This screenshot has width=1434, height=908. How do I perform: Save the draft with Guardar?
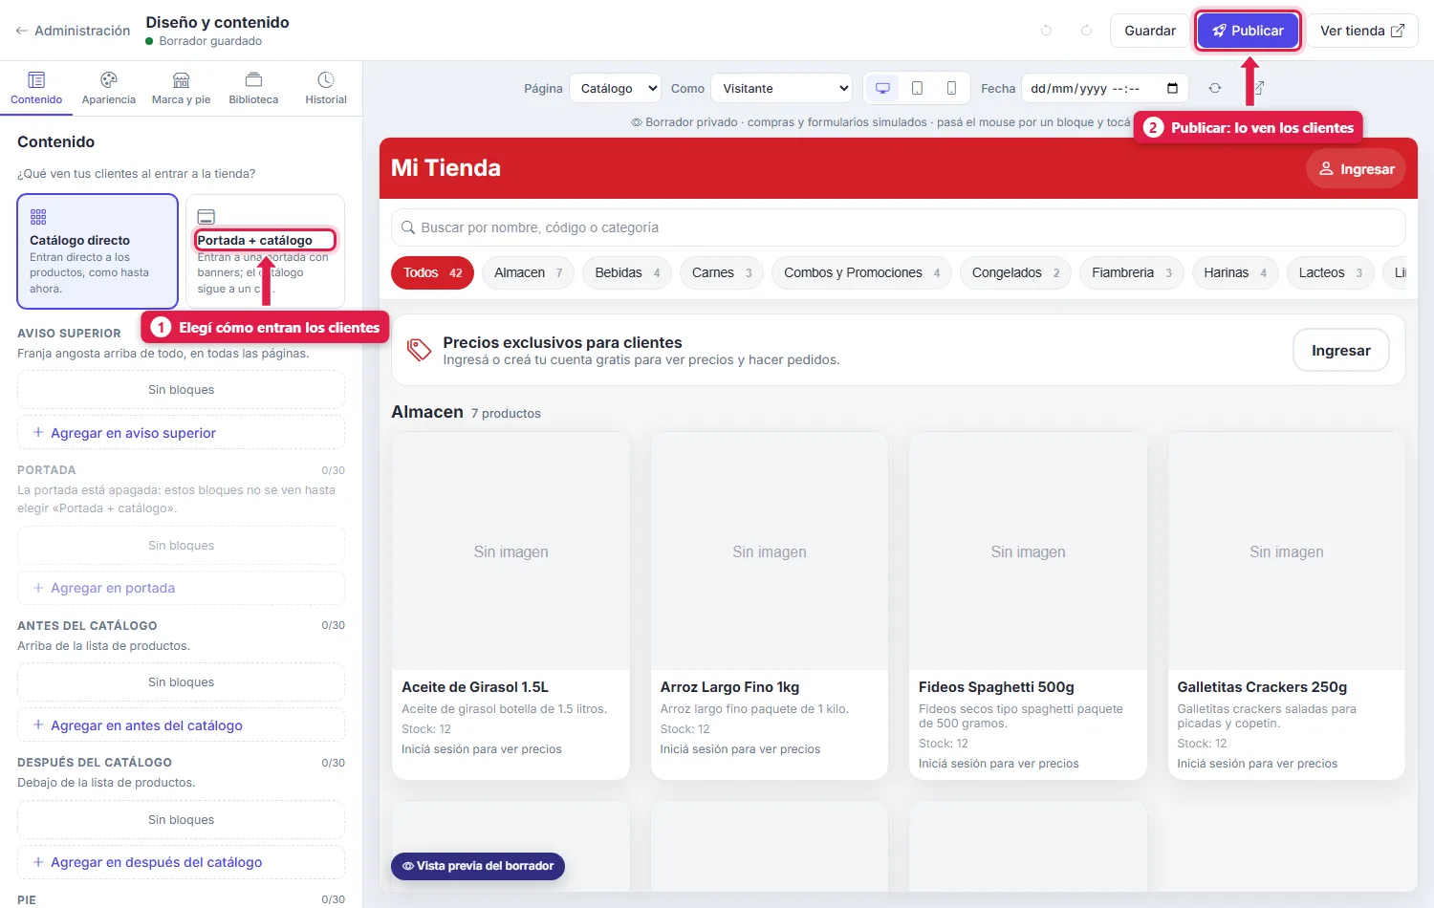pos(1150,31)
